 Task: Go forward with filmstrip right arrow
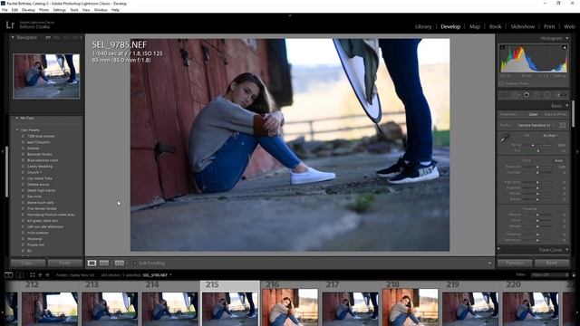point(47,275)
